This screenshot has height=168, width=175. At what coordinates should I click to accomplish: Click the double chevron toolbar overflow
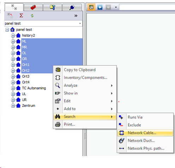coord(76,15)
